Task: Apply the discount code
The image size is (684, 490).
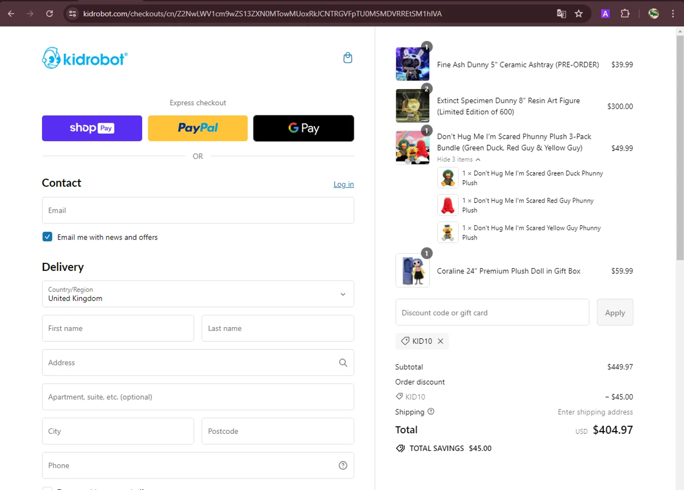Action: coord(615,313)
